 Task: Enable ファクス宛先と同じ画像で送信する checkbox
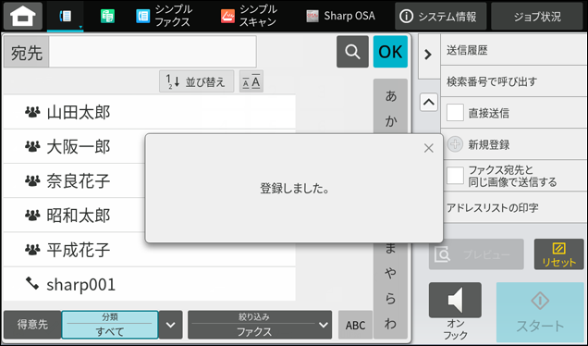coord(455,176)
